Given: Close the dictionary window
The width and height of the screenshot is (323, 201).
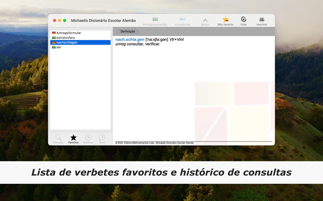Looking at the screenshot, I should tap(55, 21).
